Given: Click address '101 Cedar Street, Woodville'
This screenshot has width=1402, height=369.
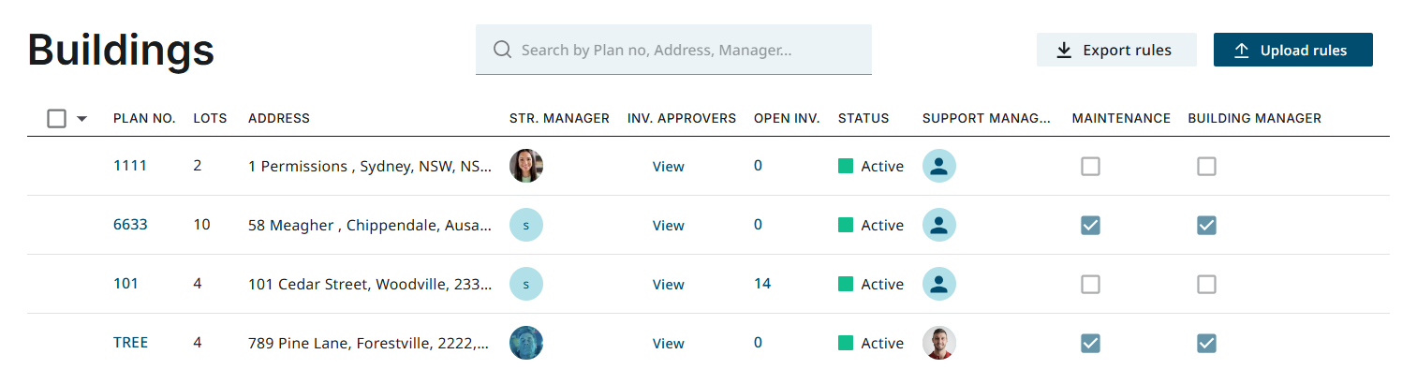Looking at the screenshot, I should 370,284.
